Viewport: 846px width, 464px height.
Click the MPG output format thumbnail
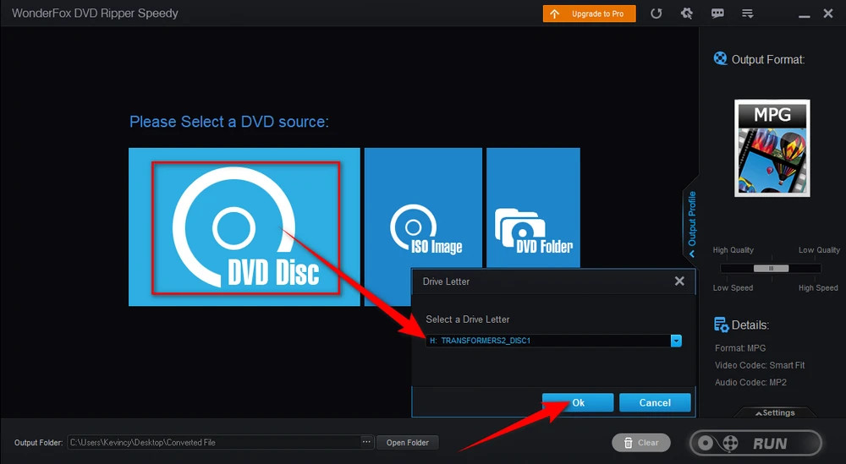coord(772,148)
